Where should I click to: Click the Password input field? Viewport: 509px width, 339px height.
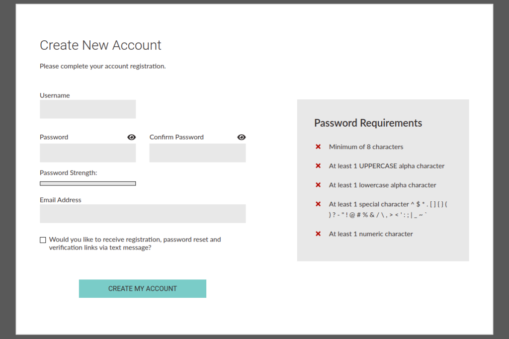coord(87,153)
